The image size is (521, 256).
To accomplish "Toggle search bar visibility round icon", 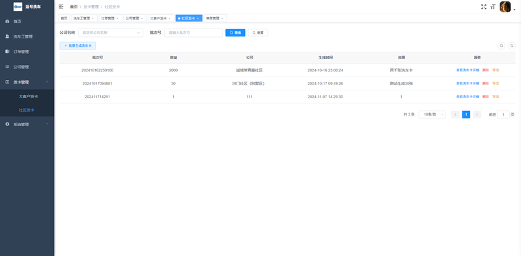I will pyautogui.click(x=501, y=45).
